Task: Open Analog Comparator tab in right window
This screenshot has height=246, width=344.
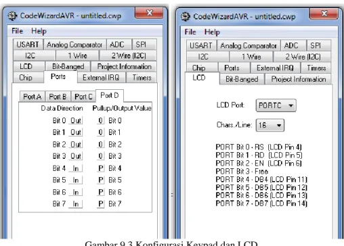Action: coord(249,46)
